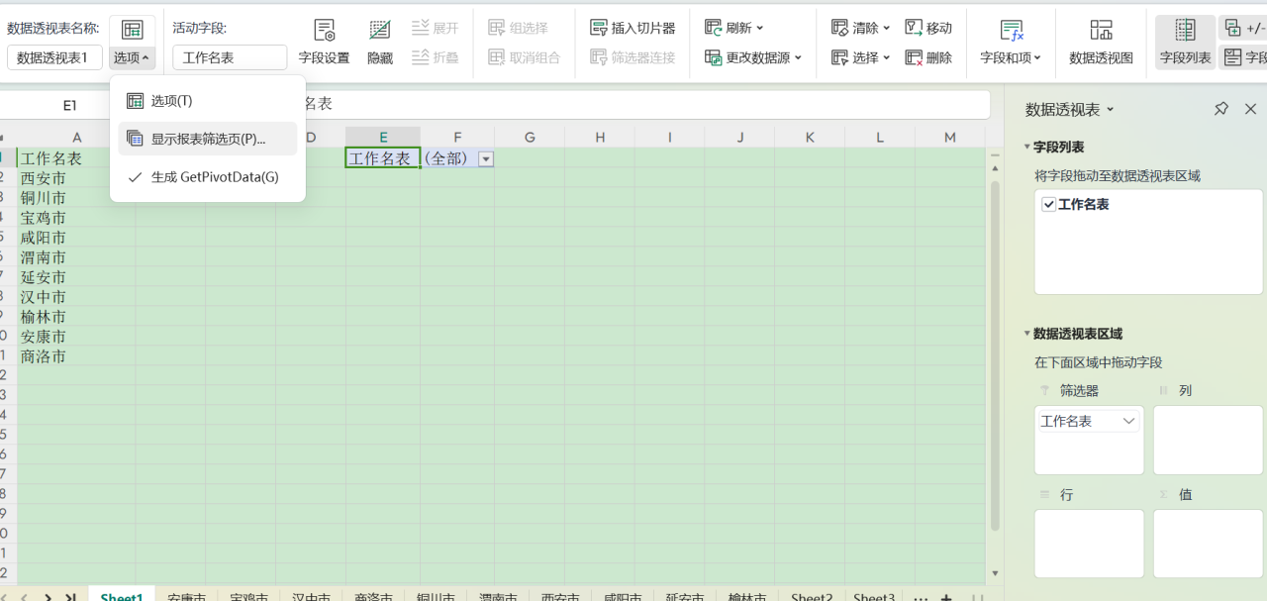Toggle 生成 GetPivotData(G) menu option
The height and width of the screenshot is (601, 1267).
[208, 177]
